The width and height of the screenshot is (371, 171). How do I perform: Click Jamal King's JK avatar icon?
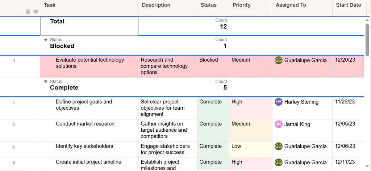click(x=278, y=124)
